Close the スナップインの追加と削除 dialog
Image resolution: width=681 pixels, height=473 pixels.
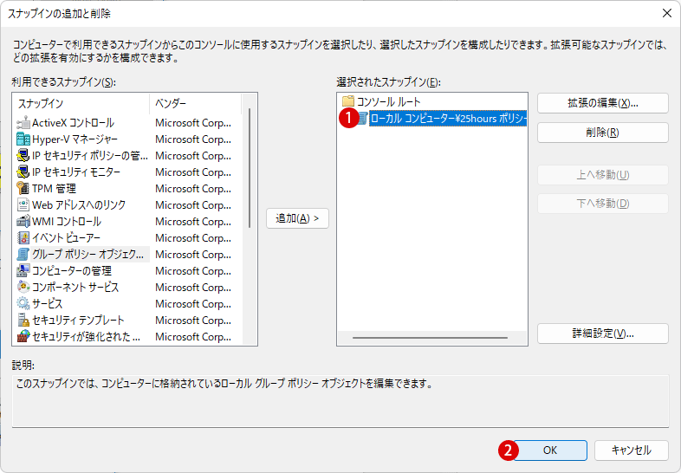(667, 13)
